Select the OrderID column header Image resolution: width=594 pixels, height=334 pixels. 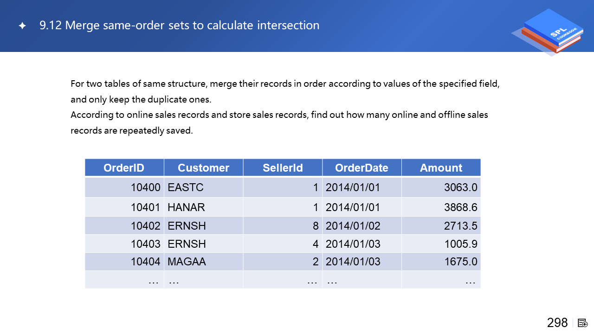[124, 168]
